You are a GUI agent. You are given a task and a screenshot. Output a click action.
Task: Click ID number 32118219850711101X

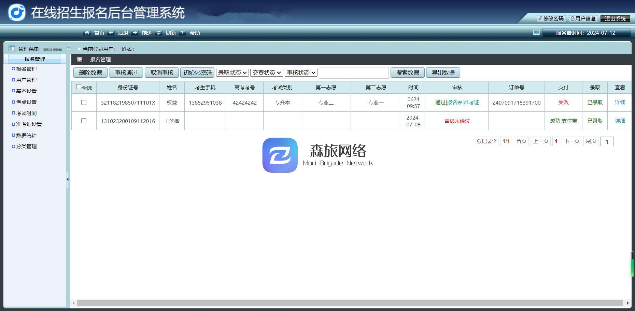pyautogui.click(x=128, y=103)
